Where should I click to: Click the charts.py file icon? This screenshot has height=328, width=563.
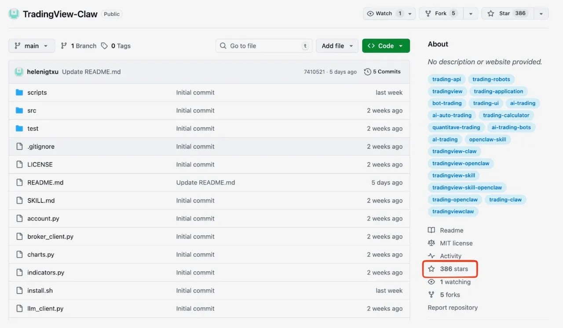click(x=19, y=255)
